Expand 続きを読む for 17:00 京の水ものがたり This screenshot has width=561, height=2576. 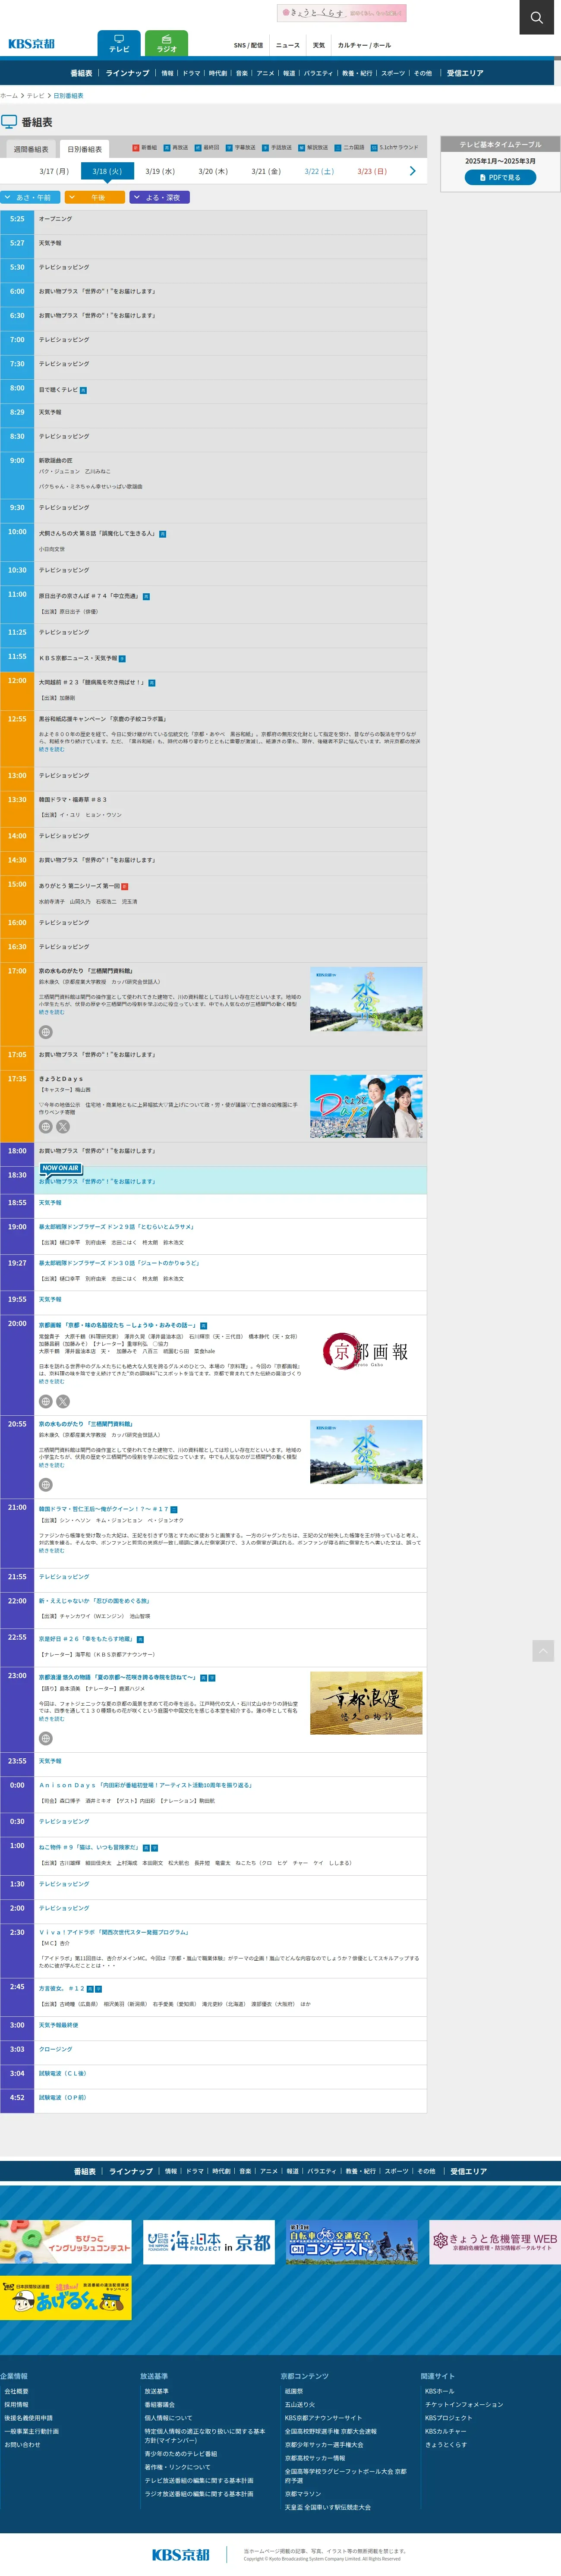(51, 1012)
